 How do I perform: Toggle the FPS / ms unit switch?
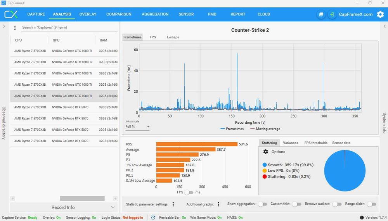coord(189,192)
